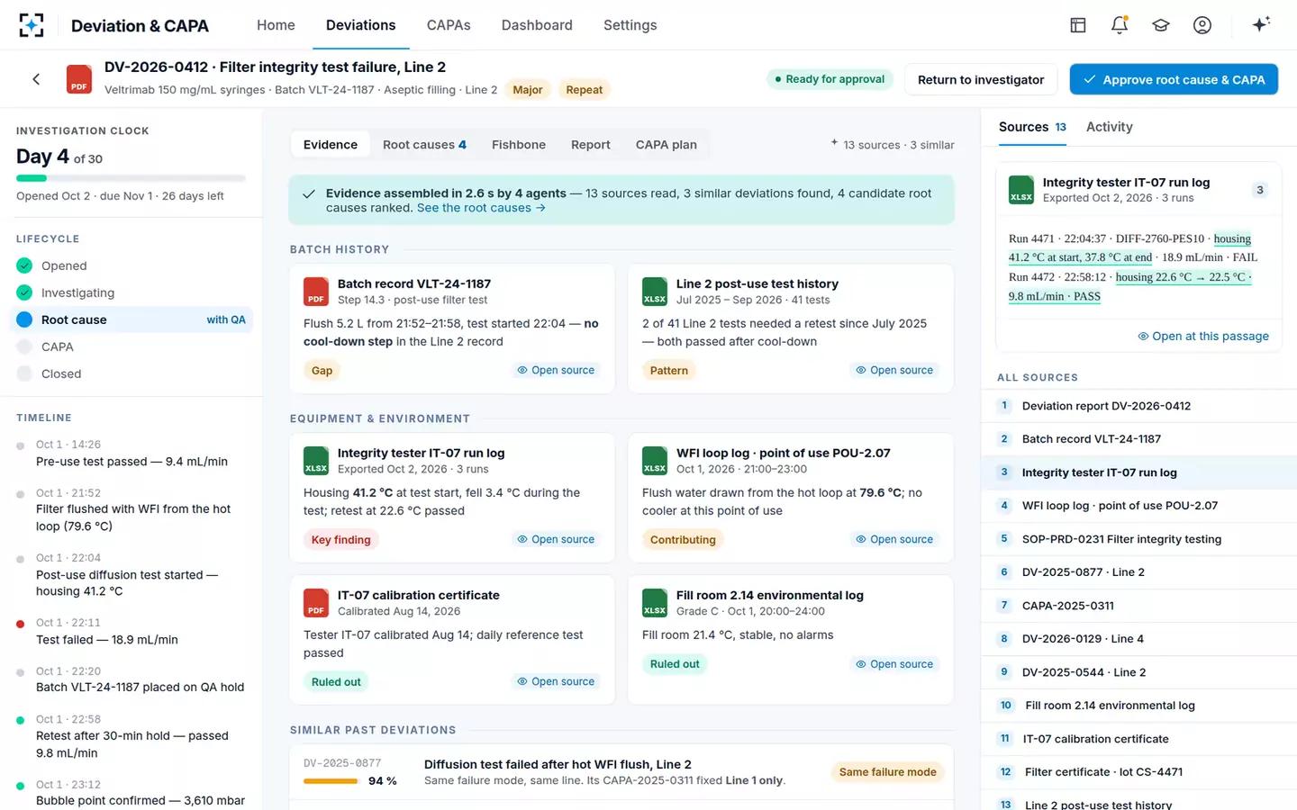Image resolution: width=1297 pixels, height=810 pixels.
Task: Click the PDF icon beside DV-2026-0412 title
Action: click(x=79, y=79)
